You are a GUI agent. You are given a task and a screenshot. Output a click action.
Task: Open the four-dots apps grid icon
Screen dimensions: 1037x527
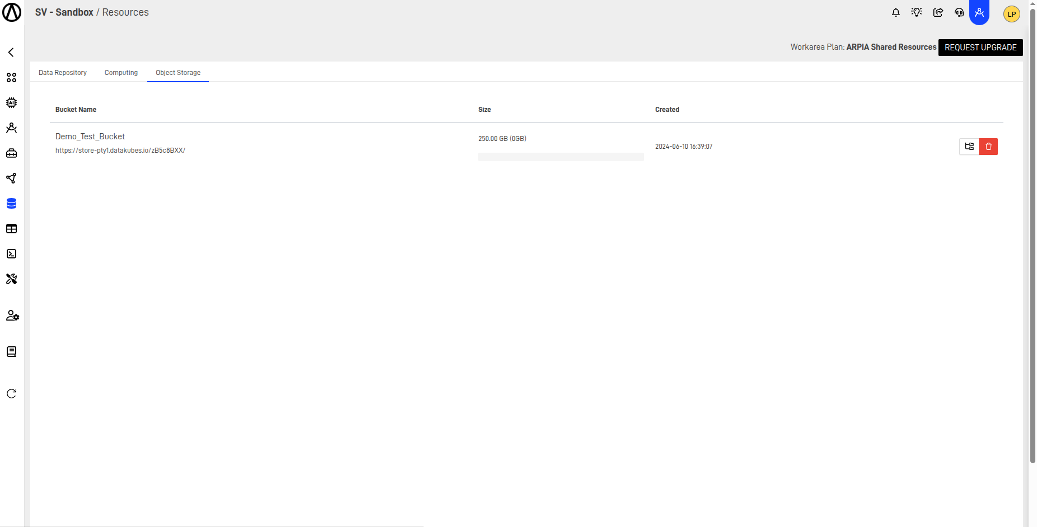click(x=11, y=77)
